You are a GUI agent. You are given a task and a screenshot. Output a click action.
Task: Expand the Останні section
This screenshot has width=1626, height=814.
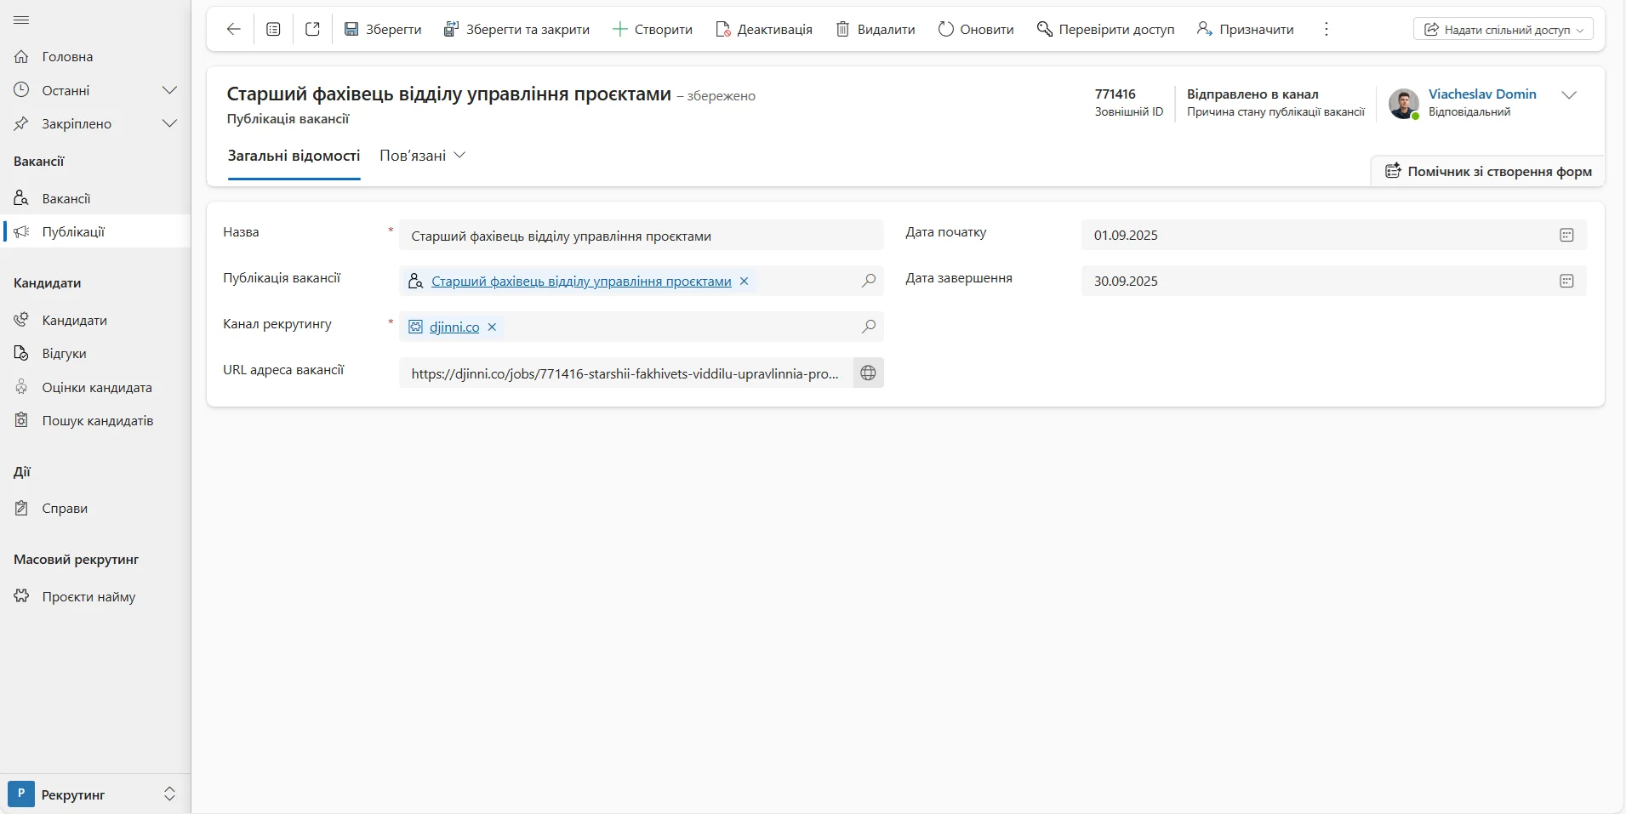tap(169, 90)
